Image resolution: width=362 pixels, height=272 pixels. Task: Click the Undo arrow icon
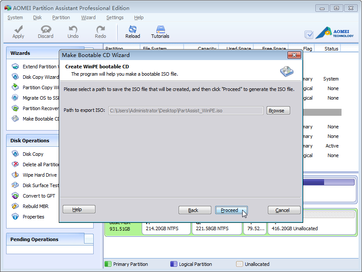coord(73,29)
